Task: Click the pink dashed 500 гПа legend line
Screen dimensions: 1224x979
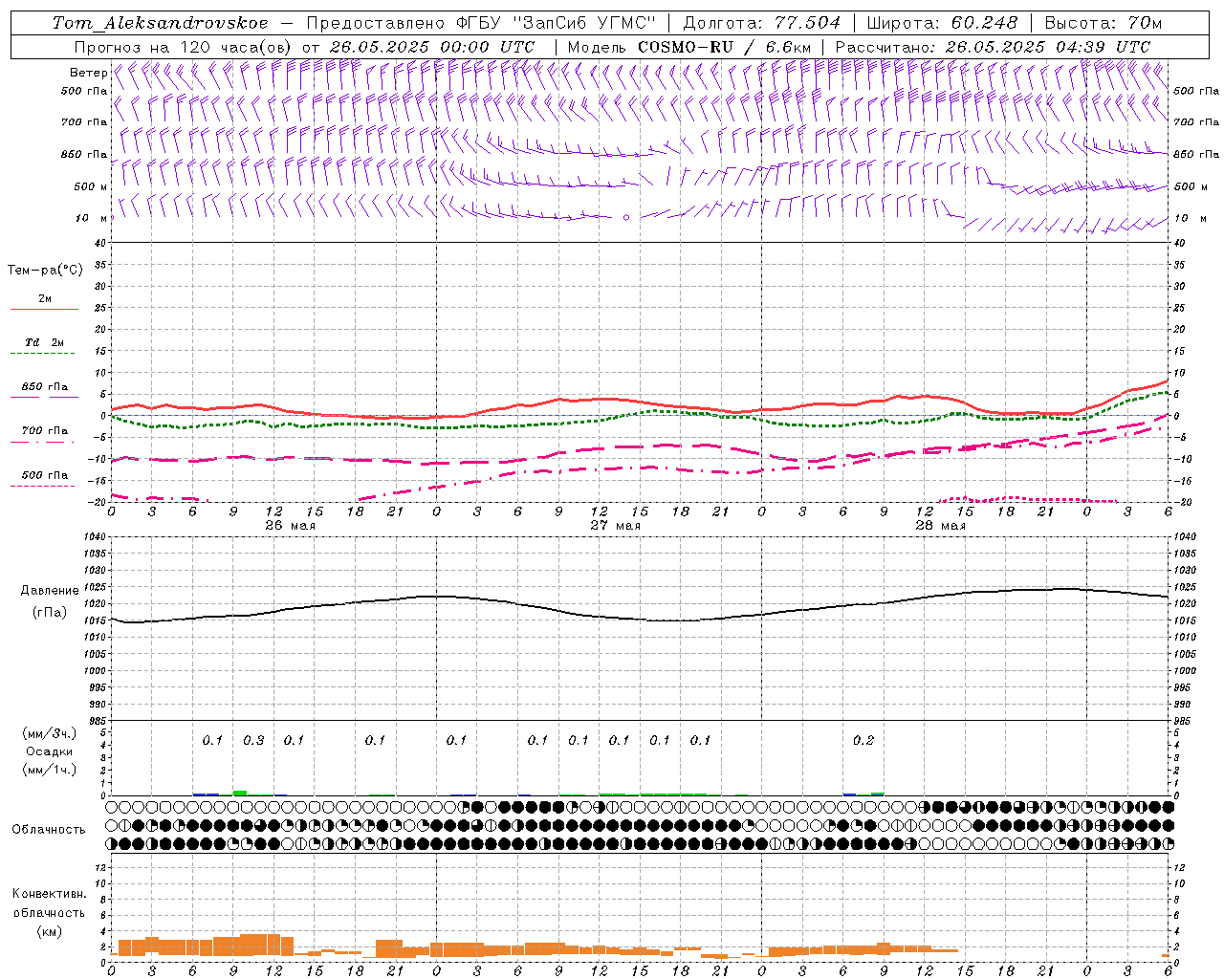Action: pyautogui.click(x=42, y=486)
